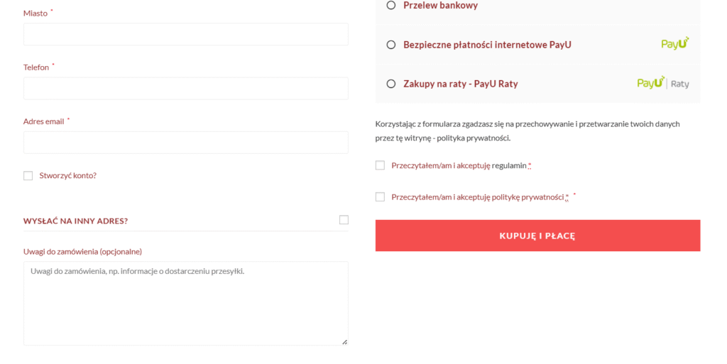
Task: Click the Kupuję i płacę button
Action: point(537,236)
